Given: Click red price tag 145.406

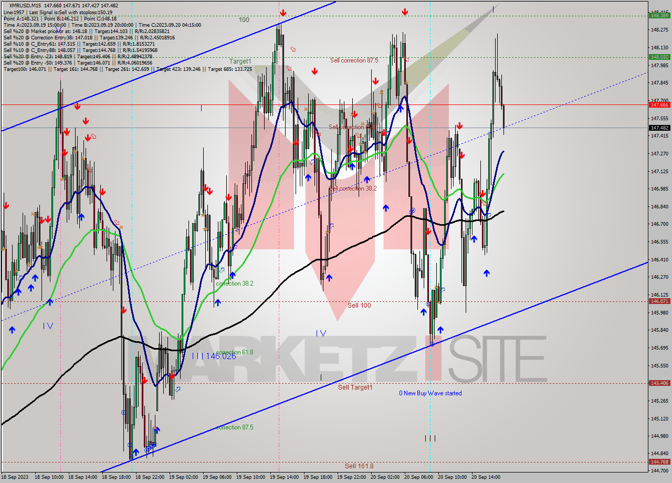Looking at the screenshot, I should tap(659, 383).
